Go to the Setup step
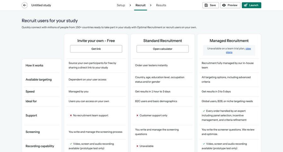 pyautogui.click(x=121, y=5)
